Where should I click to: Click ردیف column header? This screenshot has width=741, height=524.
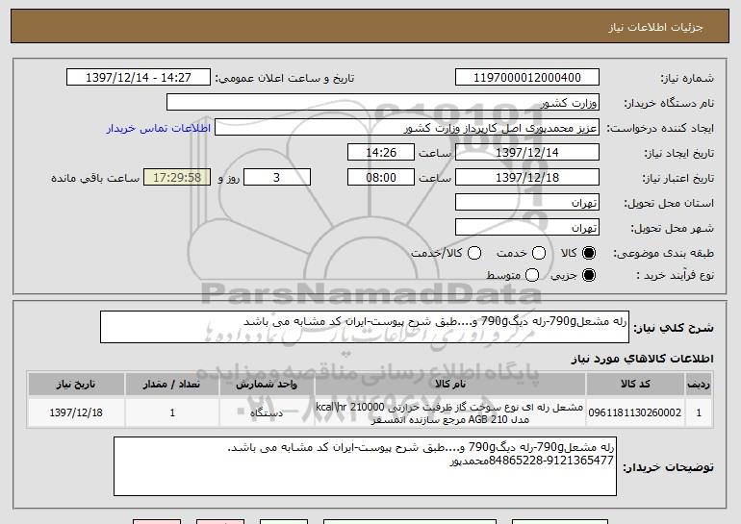[699, 385]
